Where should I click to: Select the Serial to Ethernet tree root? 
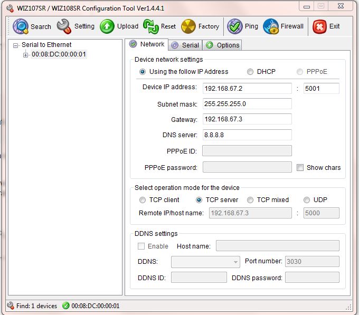pos(46,45)
